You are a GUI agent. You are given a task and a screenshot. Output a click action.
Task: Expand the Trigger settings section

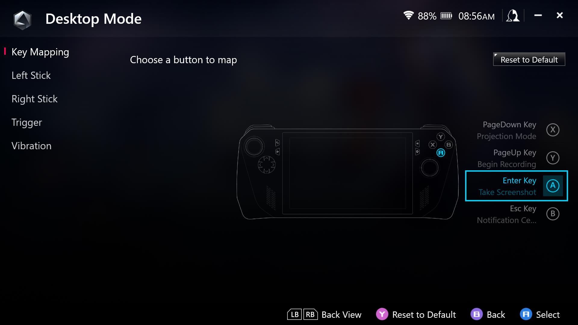[26, 122]
